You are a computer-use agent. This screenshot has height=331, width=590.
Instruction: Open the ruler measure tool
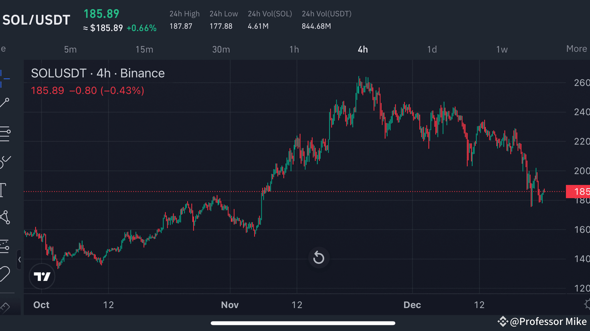4,308
